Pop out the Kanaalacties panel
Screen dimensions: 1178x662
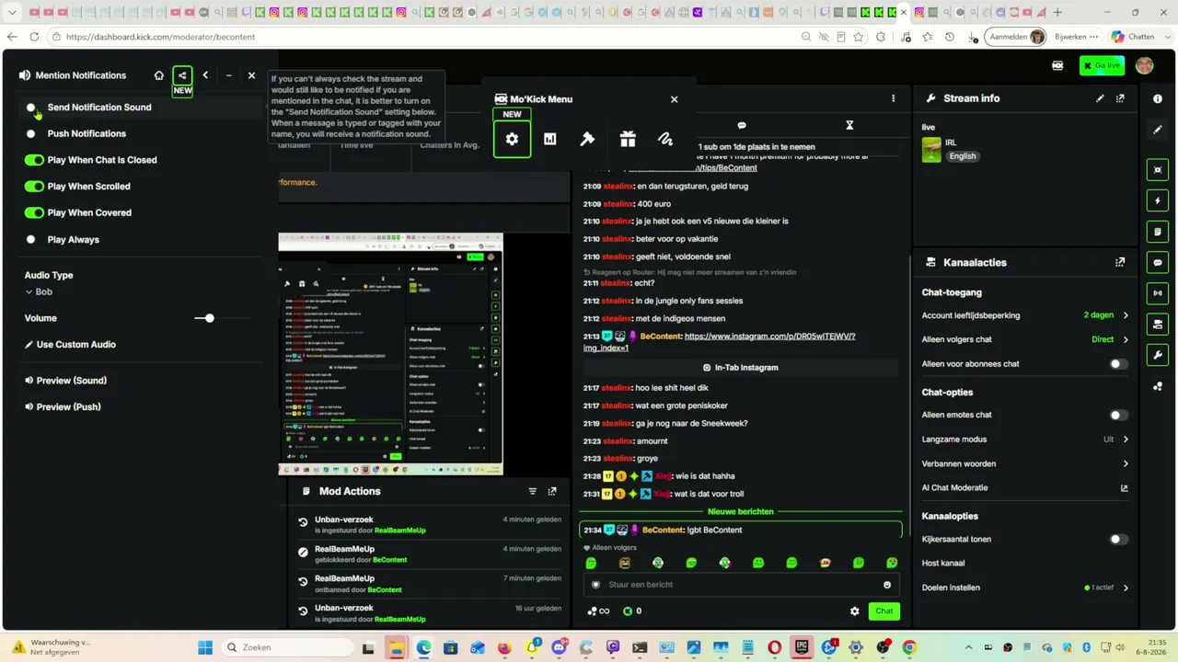[x=1120, y=262]
